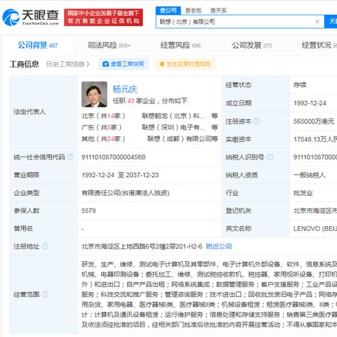Image resolution: width=337 pixels, height=337 pixels.
Task: Click 发生变更时通知我 button
Action: pyautogui.click(x=185, y=64)
